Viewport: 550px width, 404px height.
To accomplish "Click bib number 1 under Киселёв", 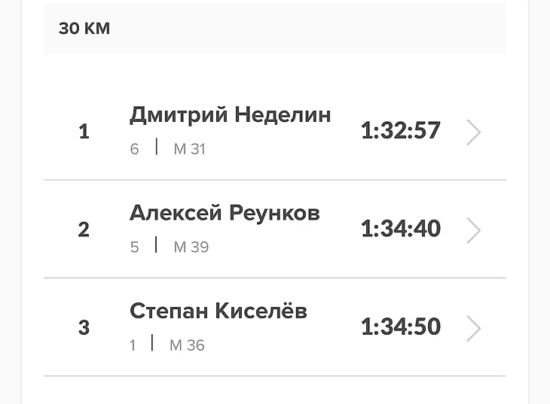I will click(x=133, y=345).
